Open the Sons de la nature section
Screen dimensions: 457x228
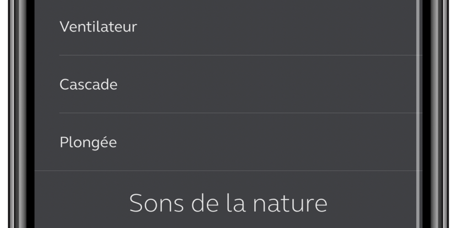[228, 203]
